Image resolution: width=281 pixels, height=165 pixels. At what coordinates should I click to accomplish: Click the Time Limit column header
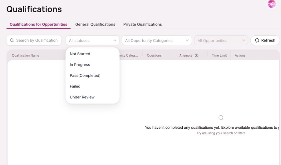219,55
